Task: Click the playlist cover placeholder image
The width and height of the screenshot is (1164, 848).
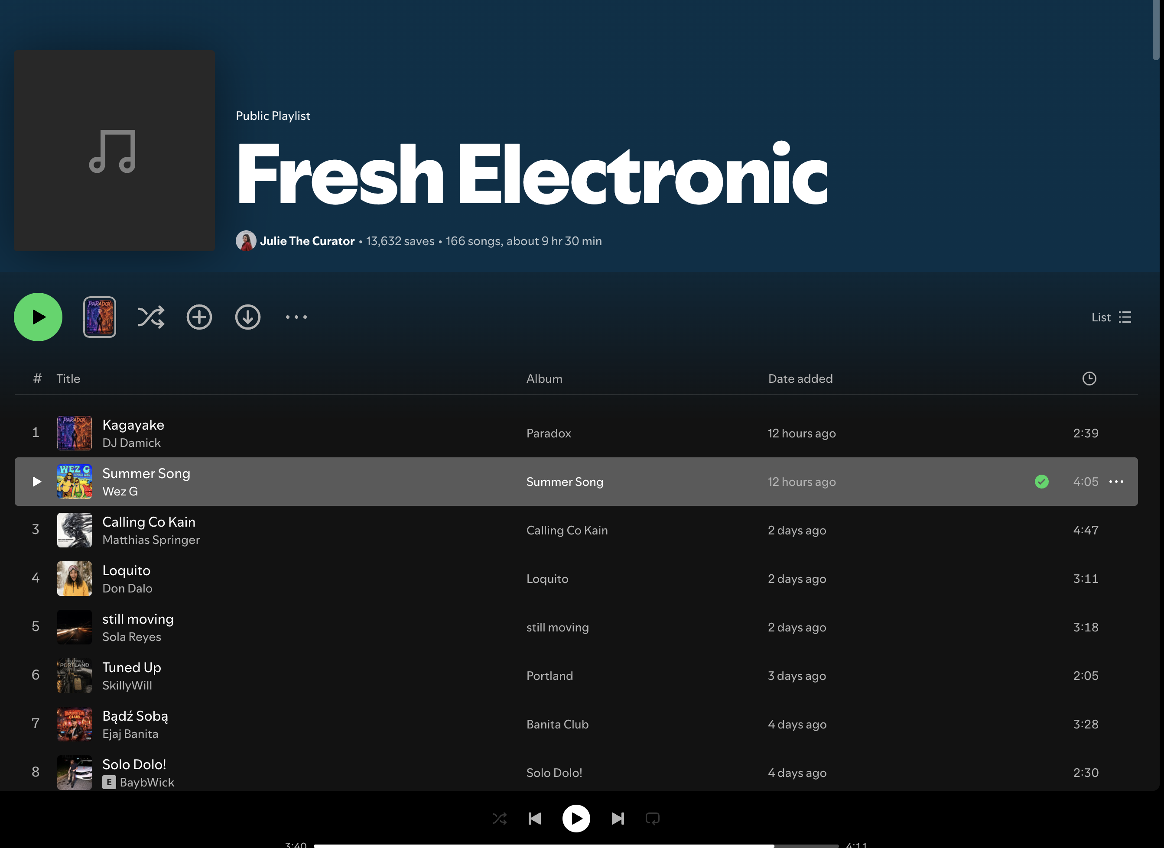Action: [114, 150]
